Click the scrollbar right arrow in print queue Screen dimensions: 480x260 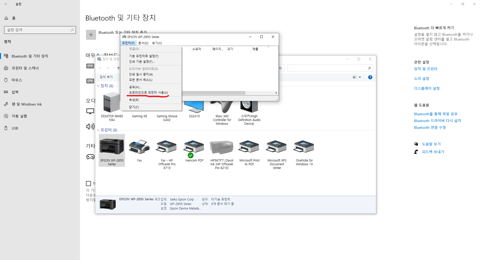tap(276, 93)
